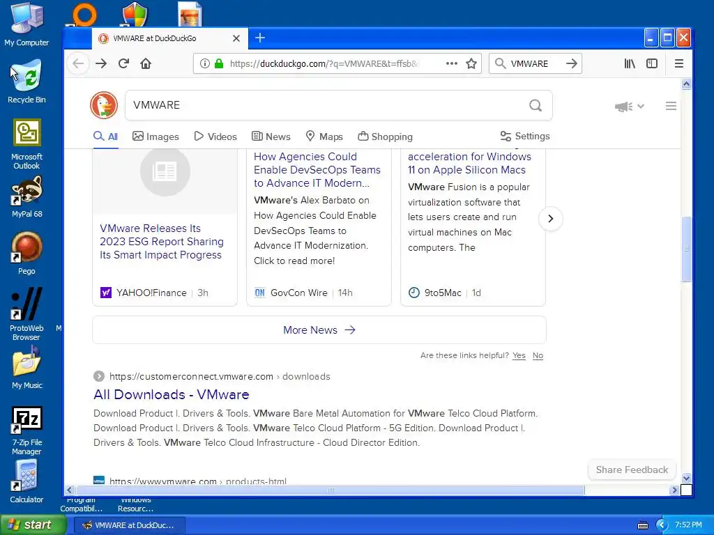This screenshot has width=714, height=535.
Task: Open the browser home page icon
Action: point(146,63)
